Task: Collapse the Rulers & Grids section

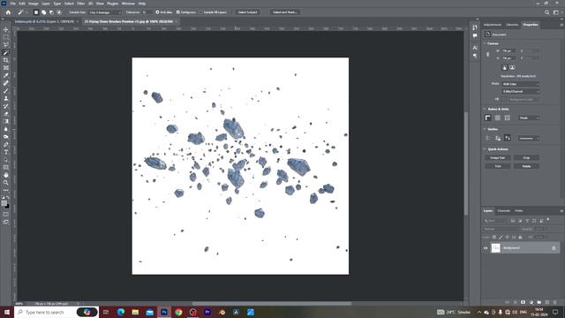Action: (x=485, y=109)
